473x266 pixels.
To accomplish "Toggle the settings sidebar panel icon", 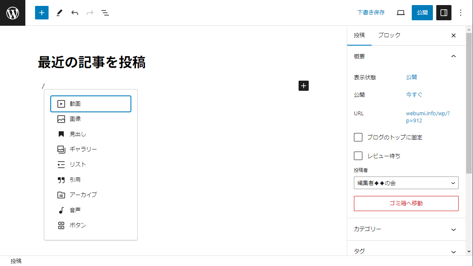I will pyautogui.click(x=443, y=13).
